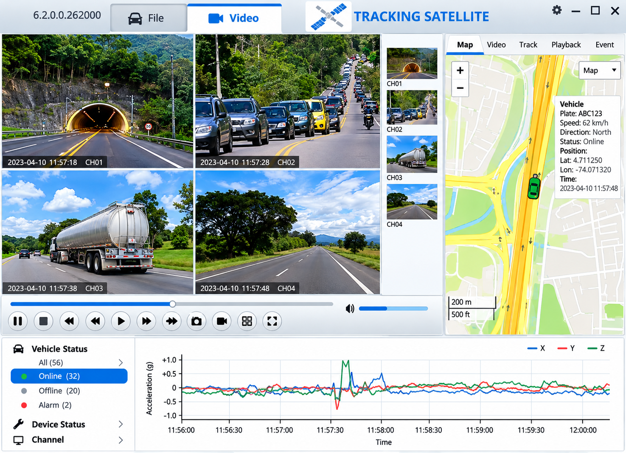Zoom in on the map

(x=460, y=70)
